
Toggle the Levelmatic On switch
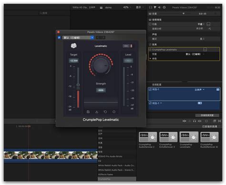(x=128, y=46)
